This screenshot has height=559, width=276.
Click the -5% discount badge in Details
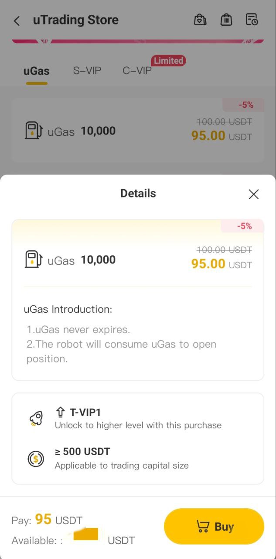tap(244, 226)
